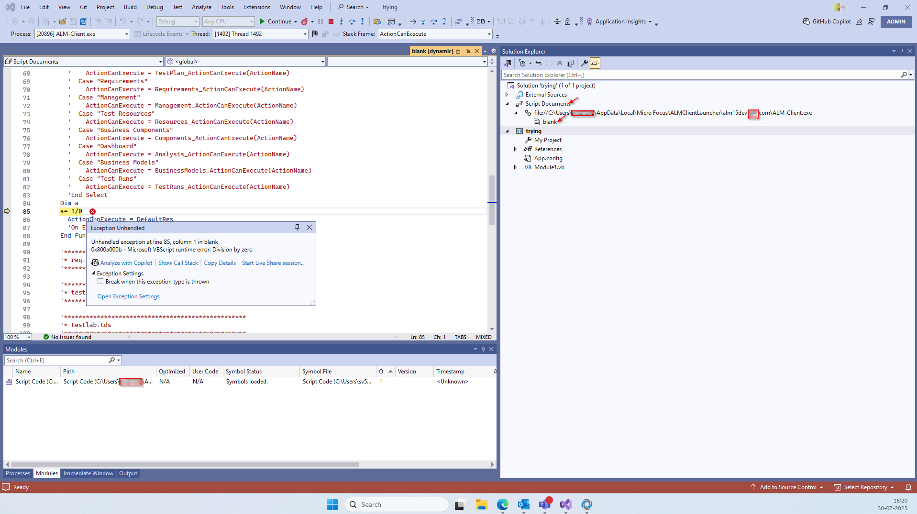Click the Save All icon
The width and height of the screenshot is (917, 514).
(84, 22)
